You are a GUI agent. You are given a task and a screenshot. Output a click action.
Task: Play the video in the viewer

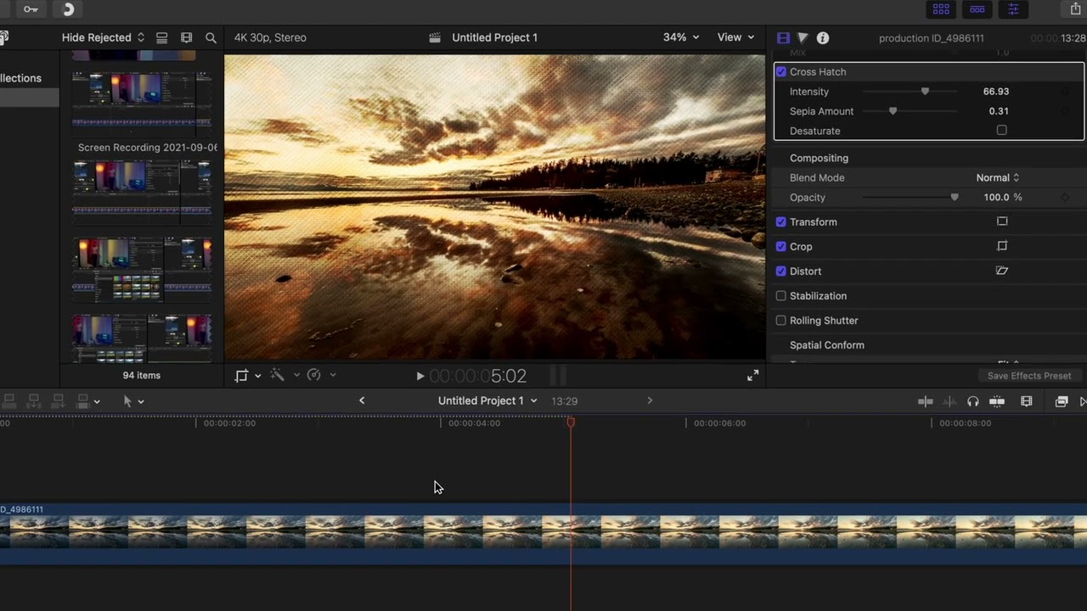click(x=420, y=376)
